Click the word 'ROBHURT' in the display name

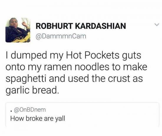[x=54, y=26]
